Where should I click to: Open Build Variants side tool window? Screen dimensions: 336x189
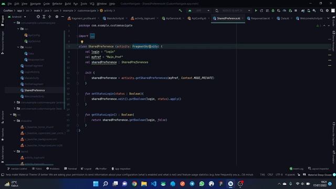point(3,154)
